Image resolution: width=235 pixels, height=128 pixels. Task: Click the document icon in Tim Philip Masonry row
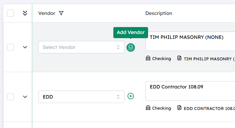[179, 58]
